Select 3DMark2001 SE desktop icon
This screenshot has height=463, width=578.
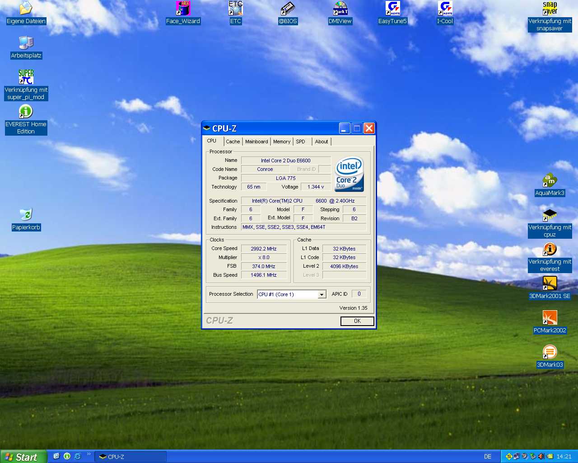tap(550, 283)
